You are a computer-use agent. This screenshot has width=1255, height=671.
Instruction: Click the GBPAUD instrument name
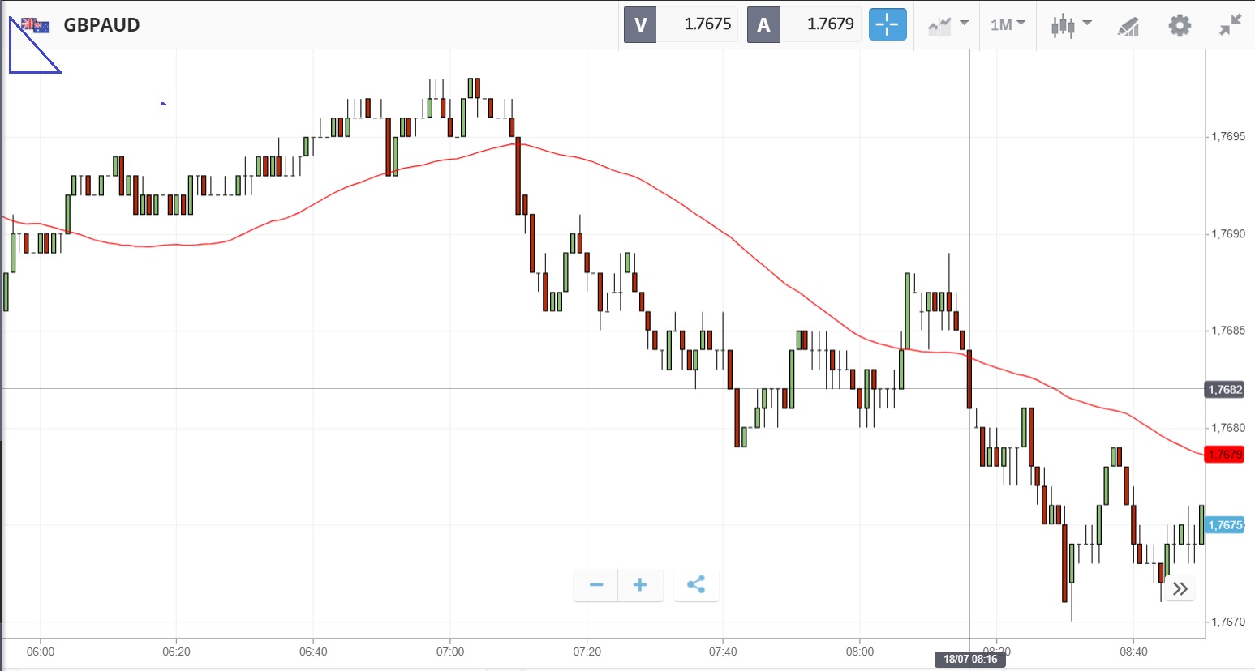pos(101,25)
